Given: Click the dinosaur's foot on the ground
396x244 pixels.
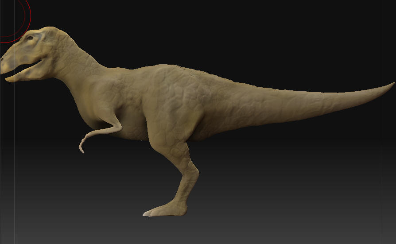Looking at the screenshot, I should (165, 209).
